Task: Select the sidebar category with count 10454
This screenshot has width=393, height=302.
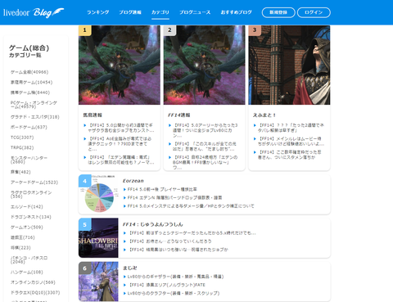Action: coord(31,83)
